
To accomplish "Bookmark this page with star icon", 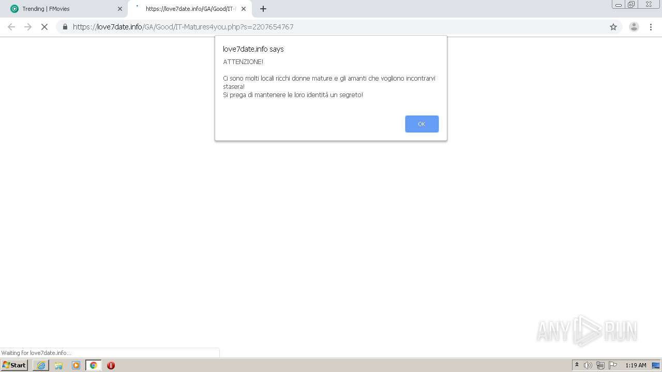I will tap(613, 27).
